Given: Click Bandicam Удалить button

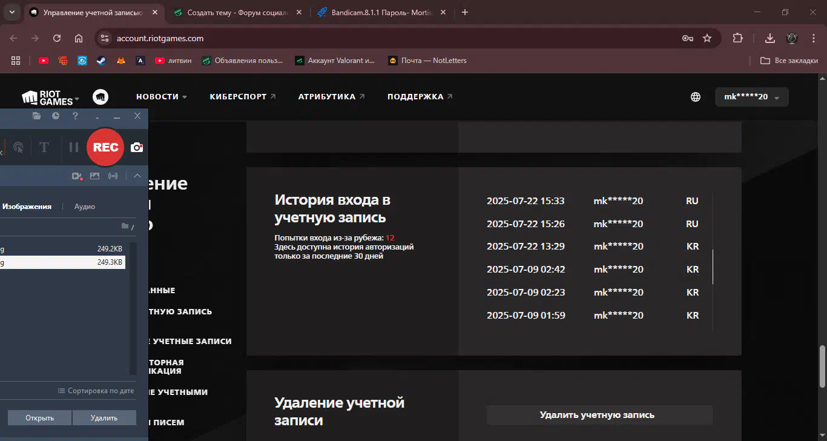Looking at the screenshot, I should (x=104, y=418).
